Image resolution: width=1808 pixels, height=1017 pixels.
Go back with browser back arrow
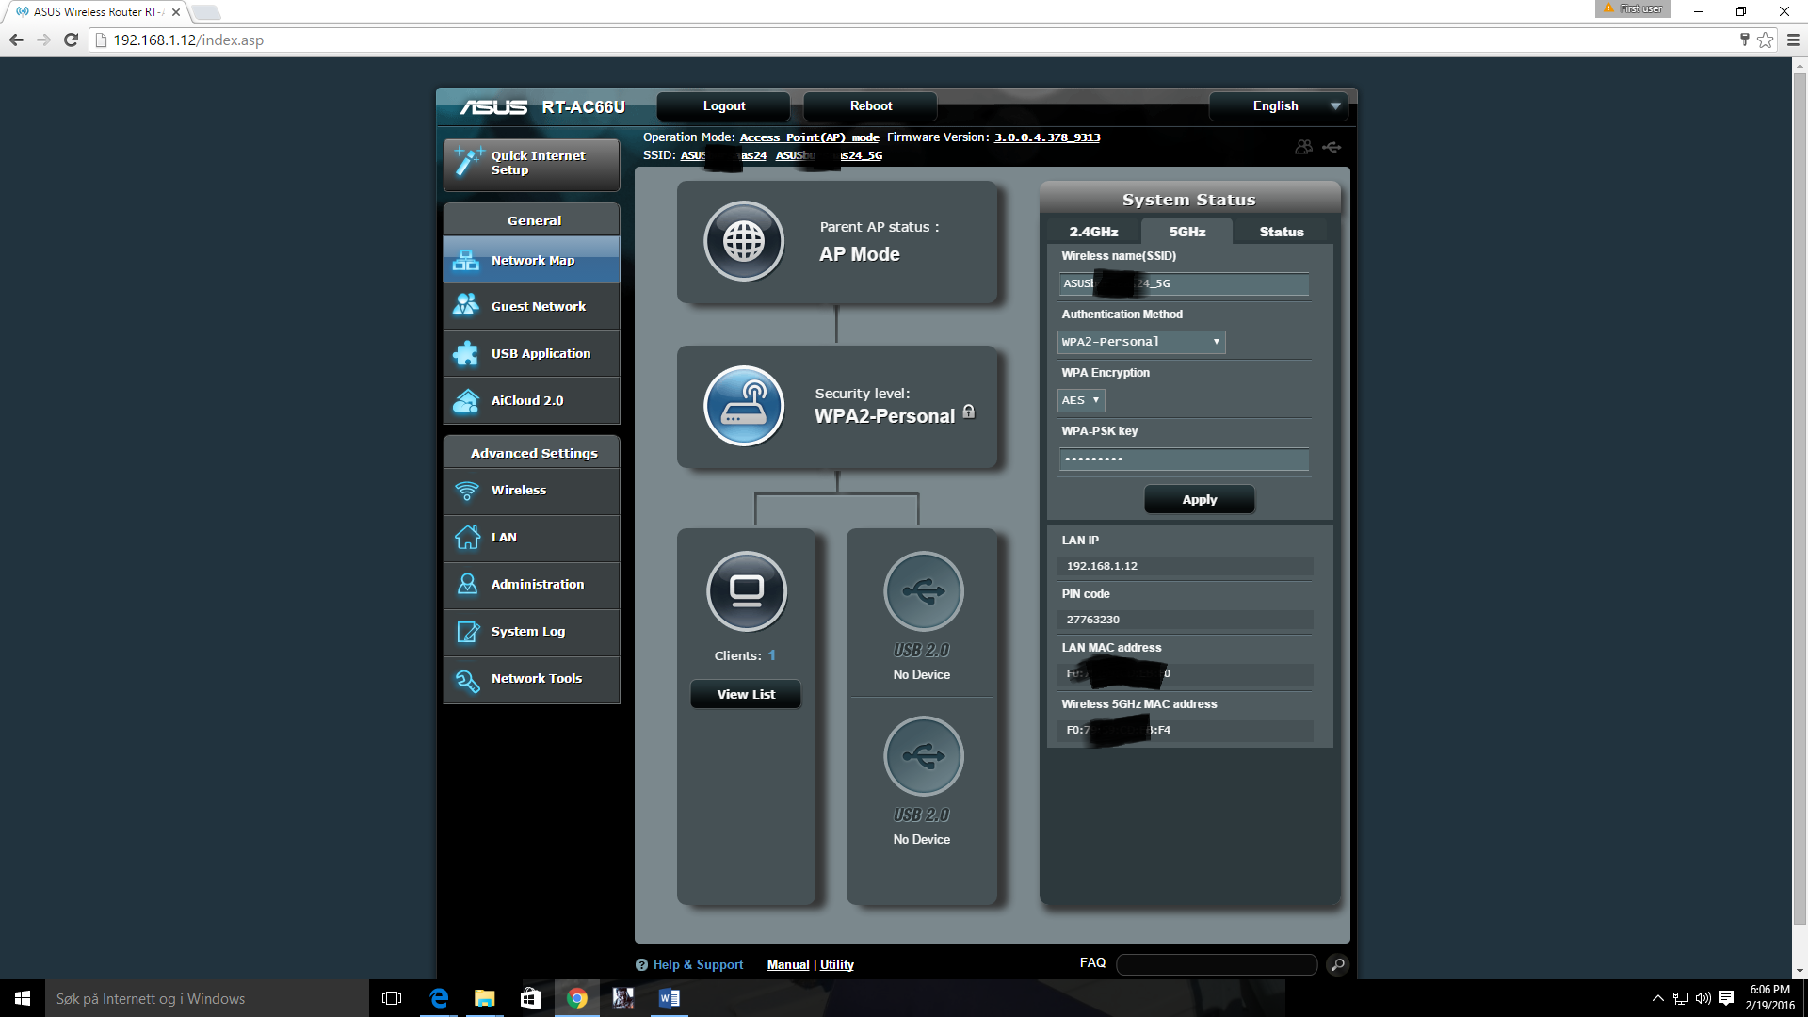click(x=16, y=40)
